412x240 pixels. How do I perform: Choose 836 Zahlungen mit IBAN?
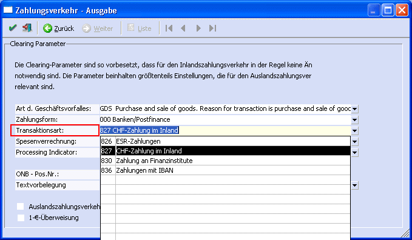[226, 170]
